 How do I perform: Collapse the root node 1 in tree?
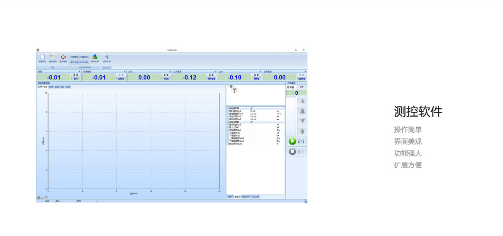[228, 86]
